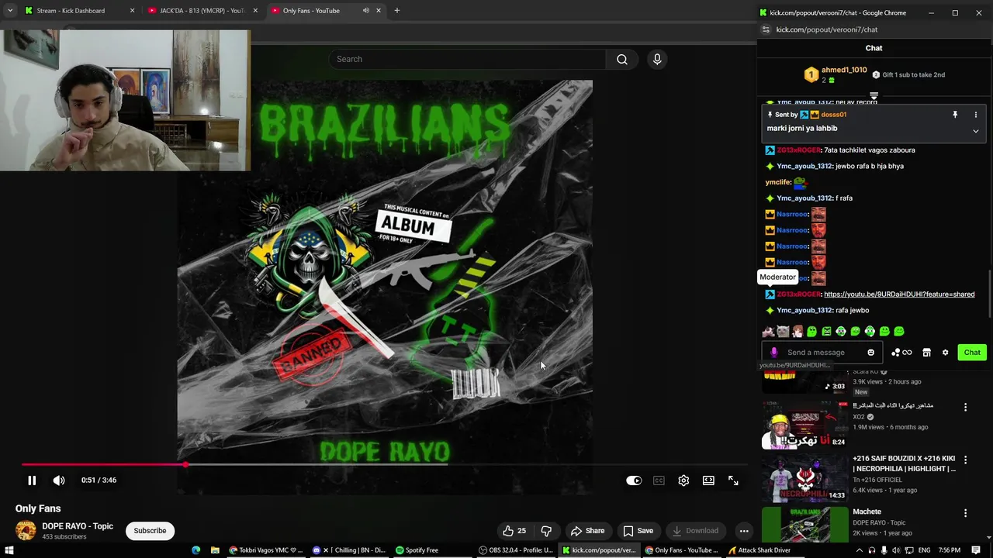This screenshot has width=993, height=558.
Task: Open channel points infinity balance
Action: 902,353
